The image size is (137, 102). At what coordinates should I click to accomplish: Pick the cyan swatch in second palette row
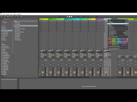(119, 41)
